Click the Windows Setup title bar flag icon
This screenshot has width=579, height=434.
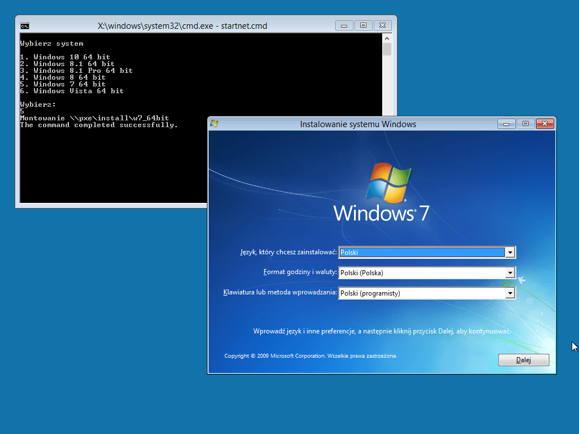(x=214, y=124)
